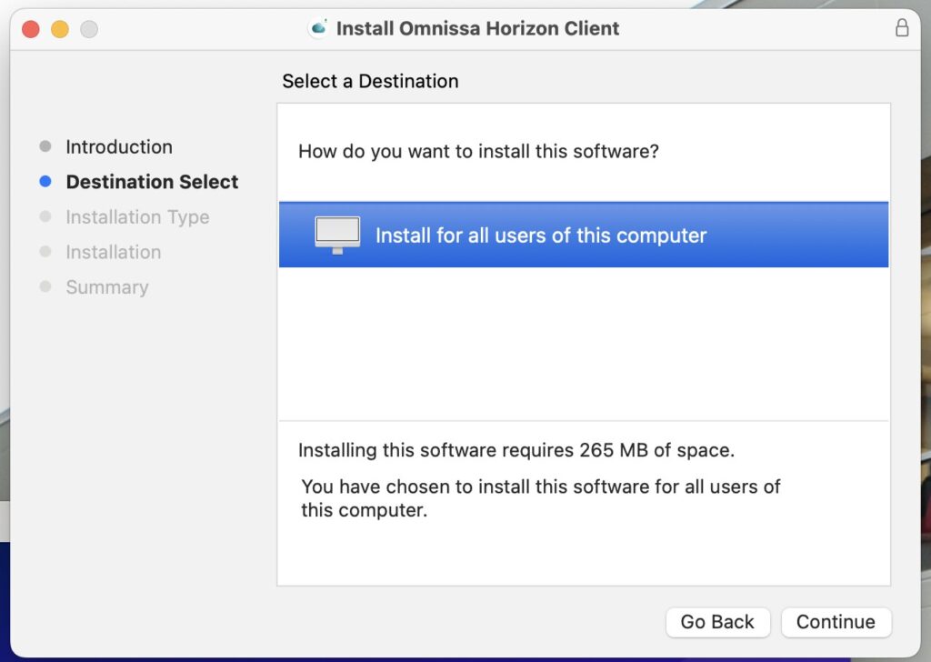The width and height of the screenshot is (931, 662).
Task: Click the blue bullet beside Destination Select
Action: coord(45,182)
